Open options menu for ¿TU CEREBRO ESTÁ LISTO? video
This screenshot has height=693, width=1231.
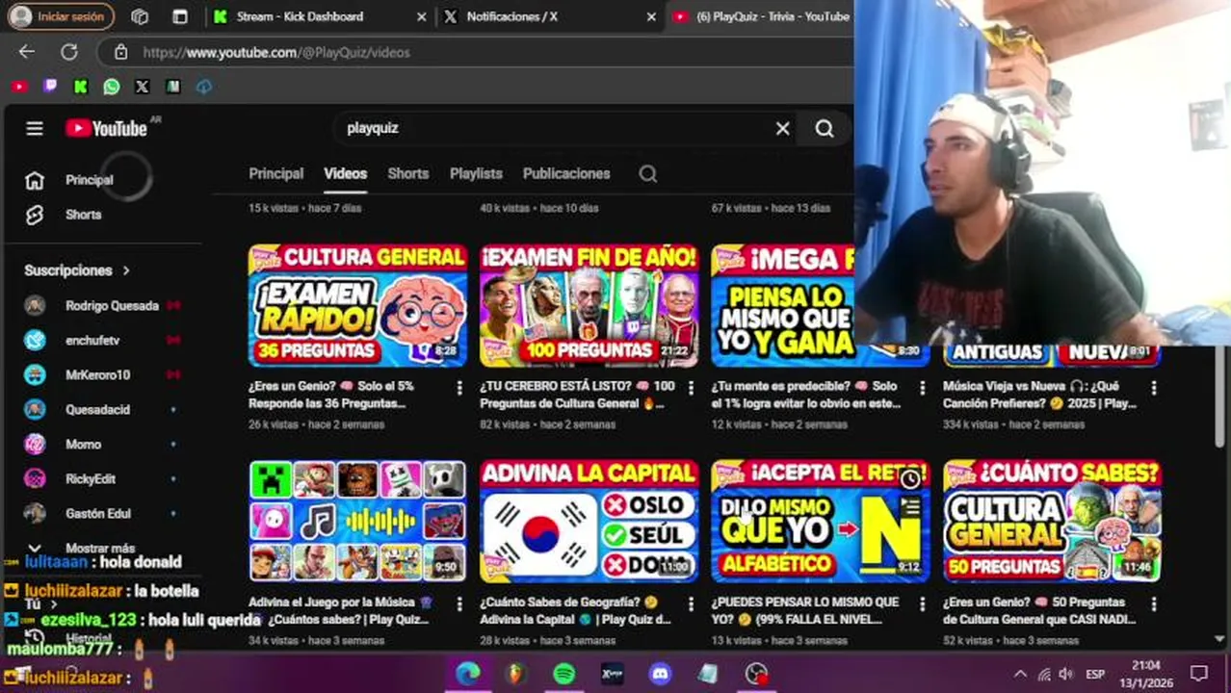(x=691, y=387)
